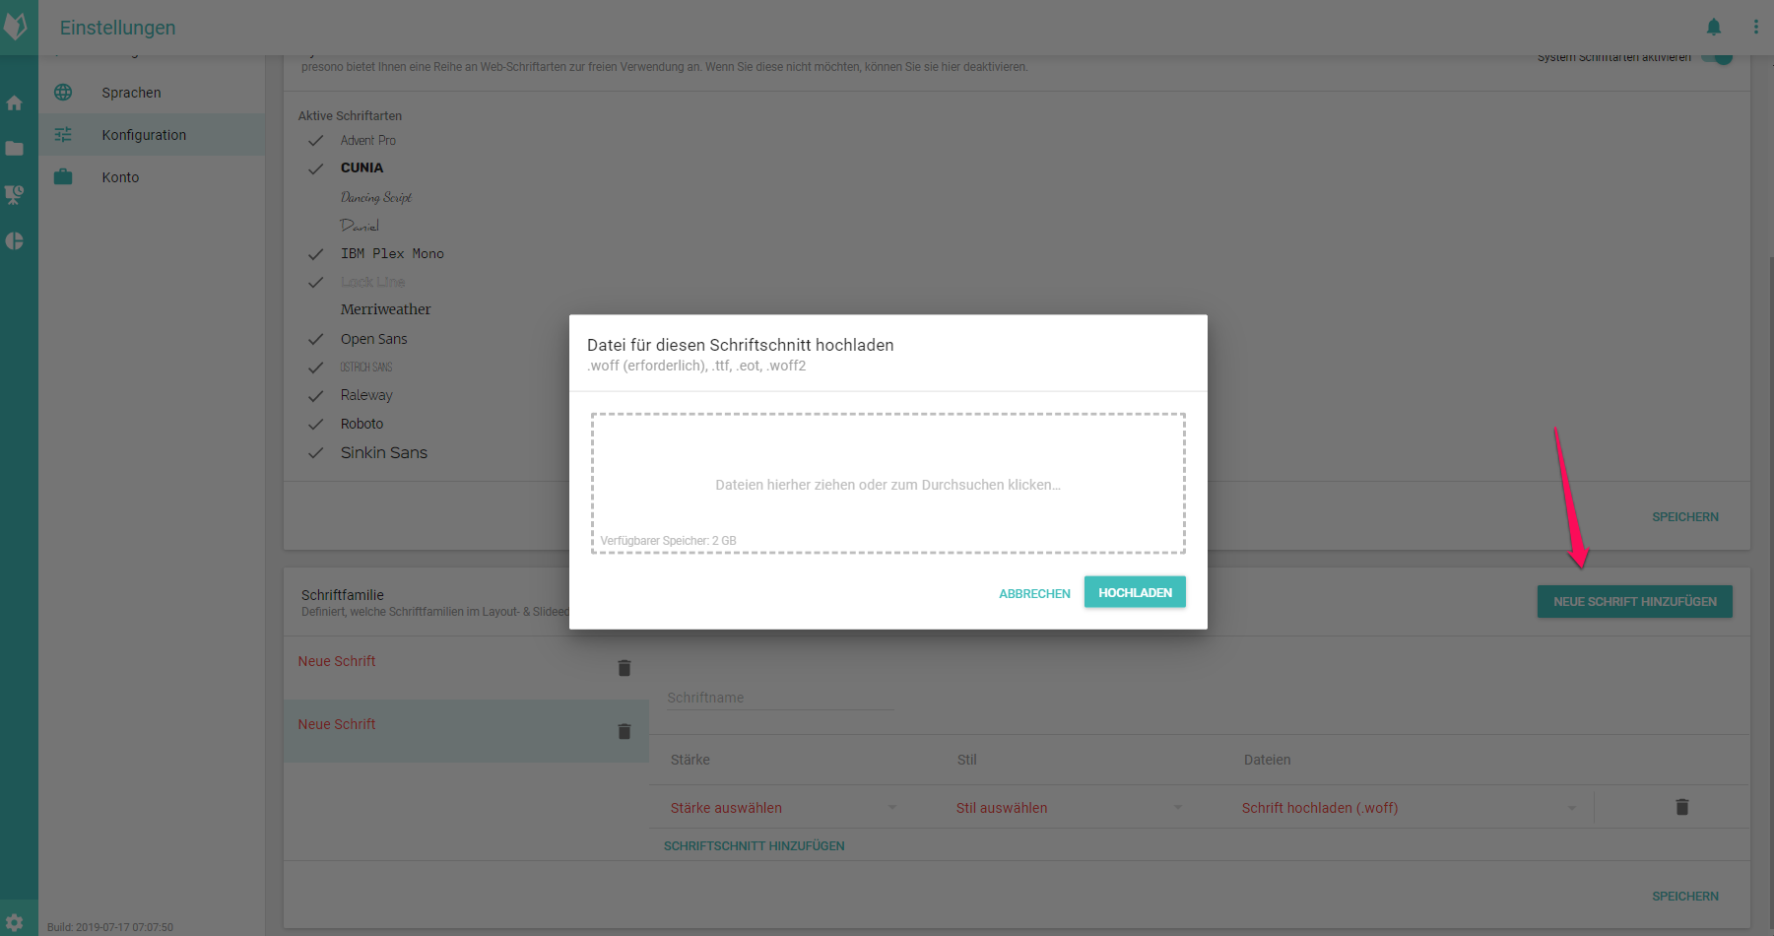Click the notification bell icon
The image size is (1774, 936).
point(1714,28)
